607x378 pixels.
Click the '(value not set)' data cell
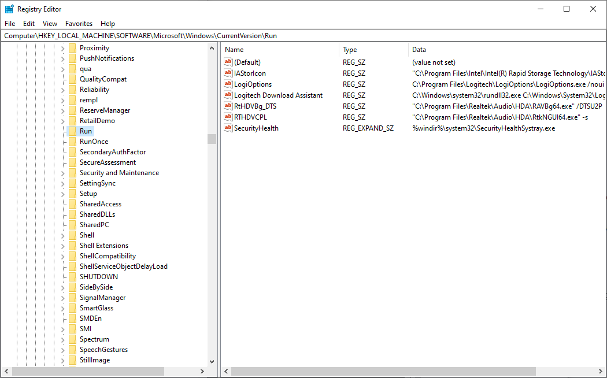[x=434, y=62]
